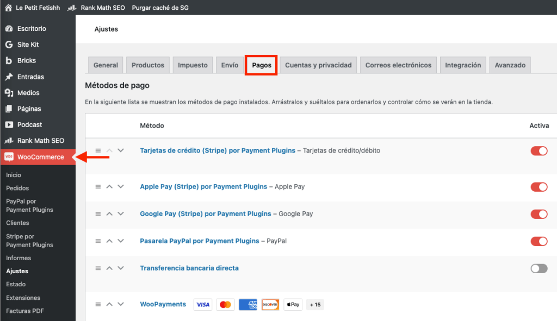This screenshot has width=557, height=321.
Task: Select the Medios sidebar icon
Action: 9,93
